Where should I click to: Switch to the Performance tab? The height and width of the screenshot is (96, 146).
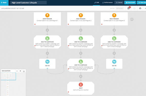tap(107, 3)
